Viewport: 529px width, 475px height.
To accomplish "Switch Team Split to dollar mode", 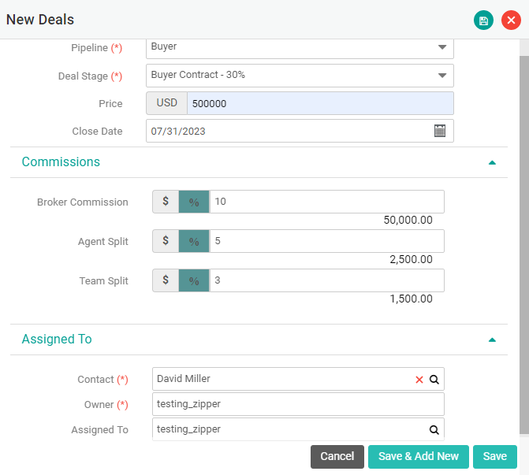I will click(166, 280).
